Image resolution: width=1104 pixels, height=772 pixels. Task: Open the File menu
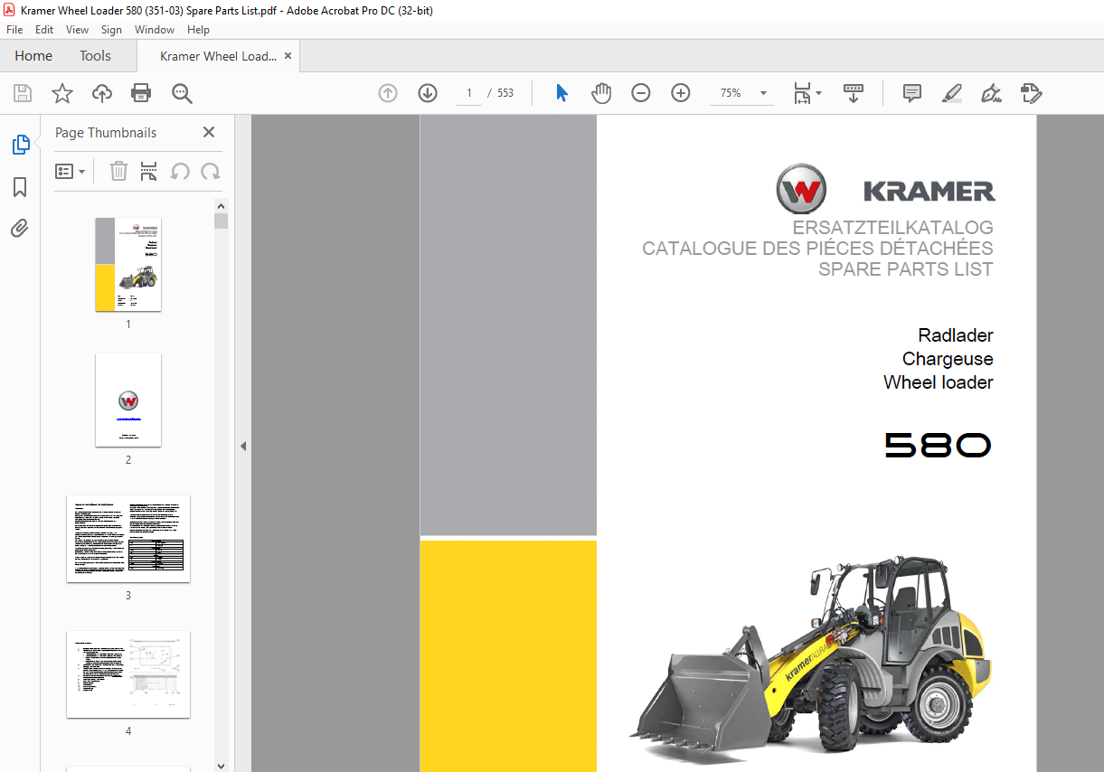point(14,30)
